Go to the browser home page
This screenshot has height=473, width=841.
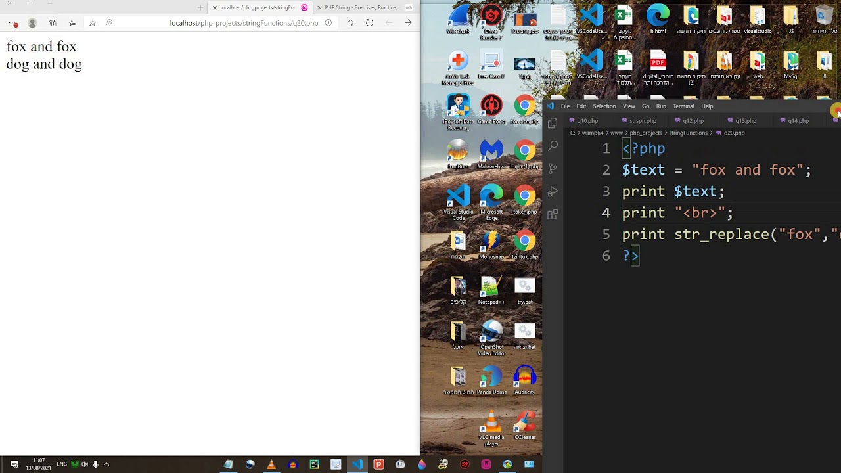(350, 23)
